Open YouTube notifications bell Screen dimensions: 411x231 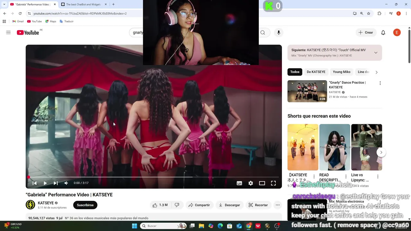383,32
